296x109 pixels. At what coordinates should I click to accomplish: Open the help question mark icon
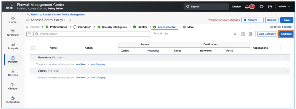[x=270, y=6]
